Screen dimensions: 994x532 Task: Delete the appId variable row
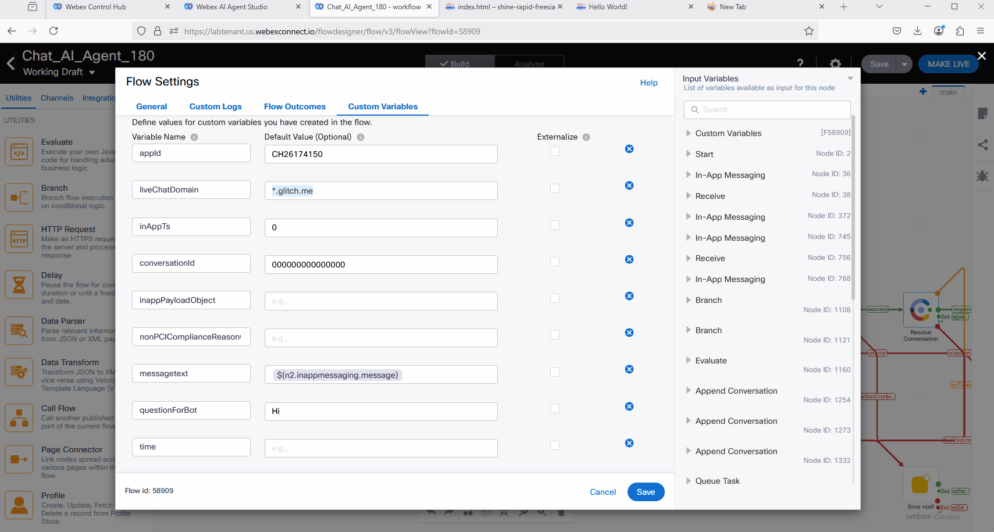pyautogui.click(x=629, y=149)
